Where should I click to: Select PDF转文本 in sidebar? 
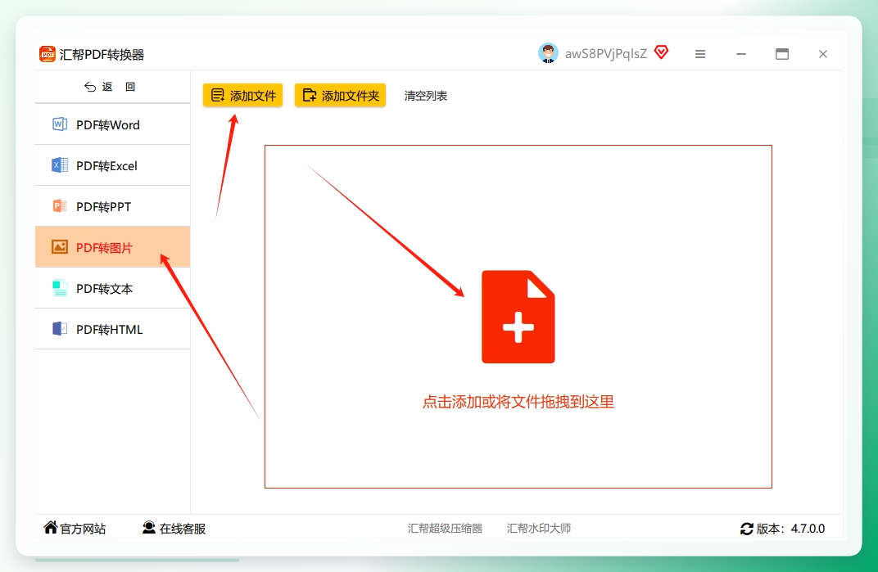tap(112, 288)
